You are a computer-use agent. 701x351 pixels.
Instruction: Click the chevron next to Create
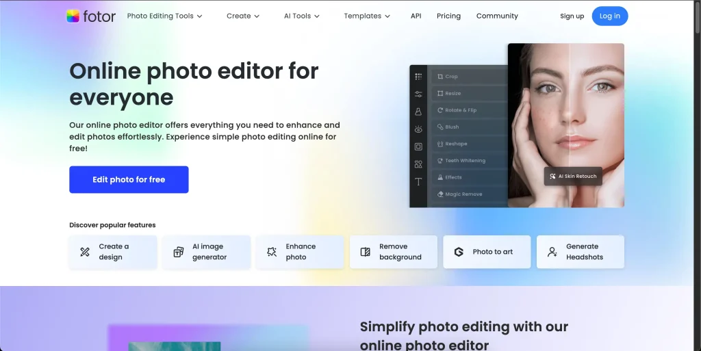point(257,16)
